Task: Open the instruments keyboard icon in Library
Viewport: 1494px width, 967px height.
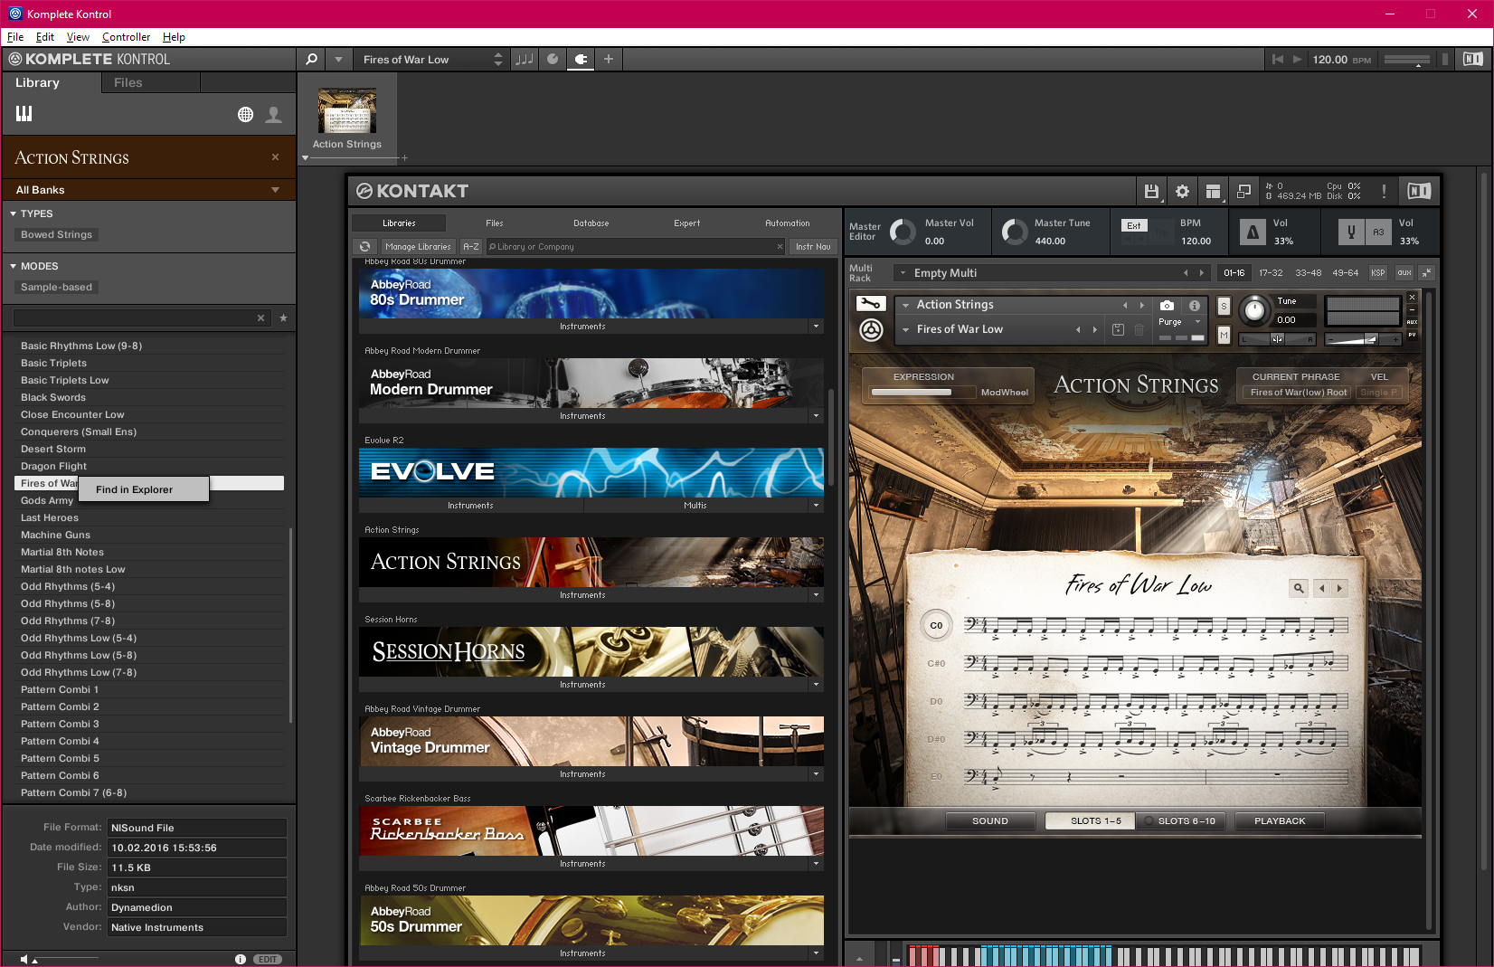Action: (x=24, y=113)
